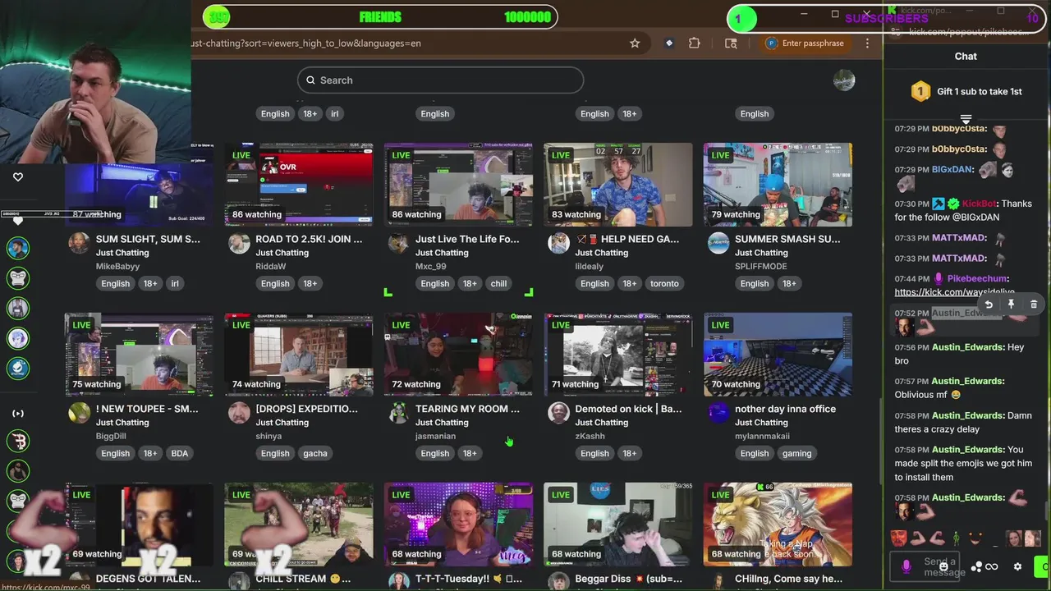Open zKashh's stream thumbnail

pyautogui.click(x=618, y=355)
